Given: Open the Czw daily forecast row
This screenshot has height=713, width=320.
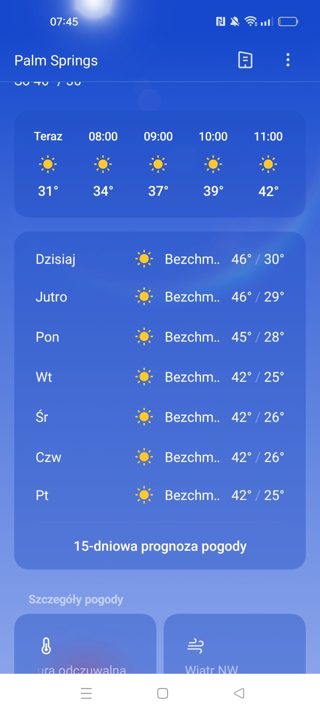Looking at the screenshot, I should point(160,457).
